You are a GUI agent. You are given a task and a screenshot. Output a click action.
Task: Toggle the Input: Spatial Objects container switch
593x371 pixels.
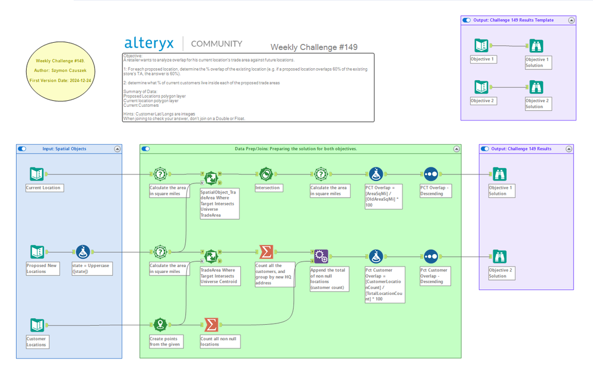[x=23, y=149]
